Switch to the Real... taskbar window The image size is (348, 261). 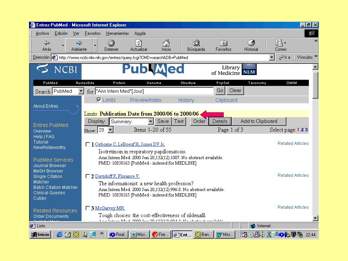[x=118, y=235]
